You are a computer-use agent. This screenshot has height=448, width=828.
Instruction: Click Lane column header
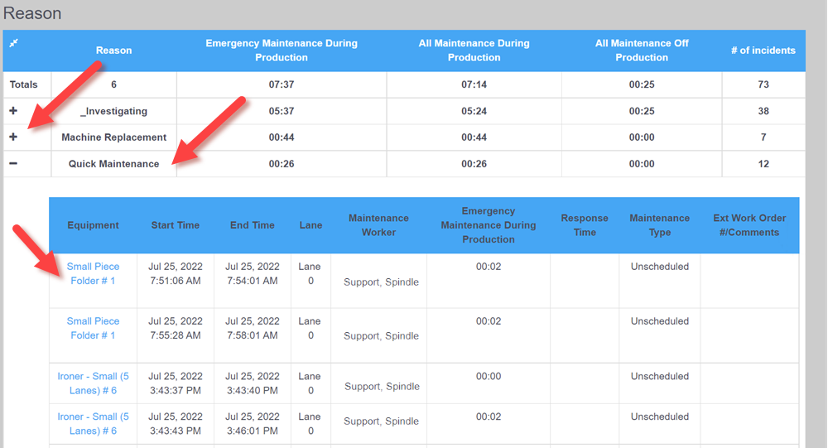pos(310,225)
